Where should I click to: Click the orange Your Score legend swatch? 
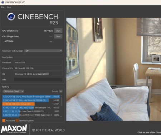pyautogui.click(x=4, y=121)
